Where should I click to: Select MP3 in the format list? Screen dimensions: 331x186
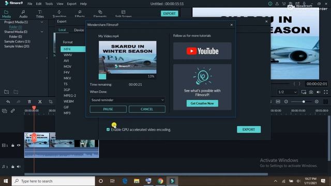(x=67, y=113)
